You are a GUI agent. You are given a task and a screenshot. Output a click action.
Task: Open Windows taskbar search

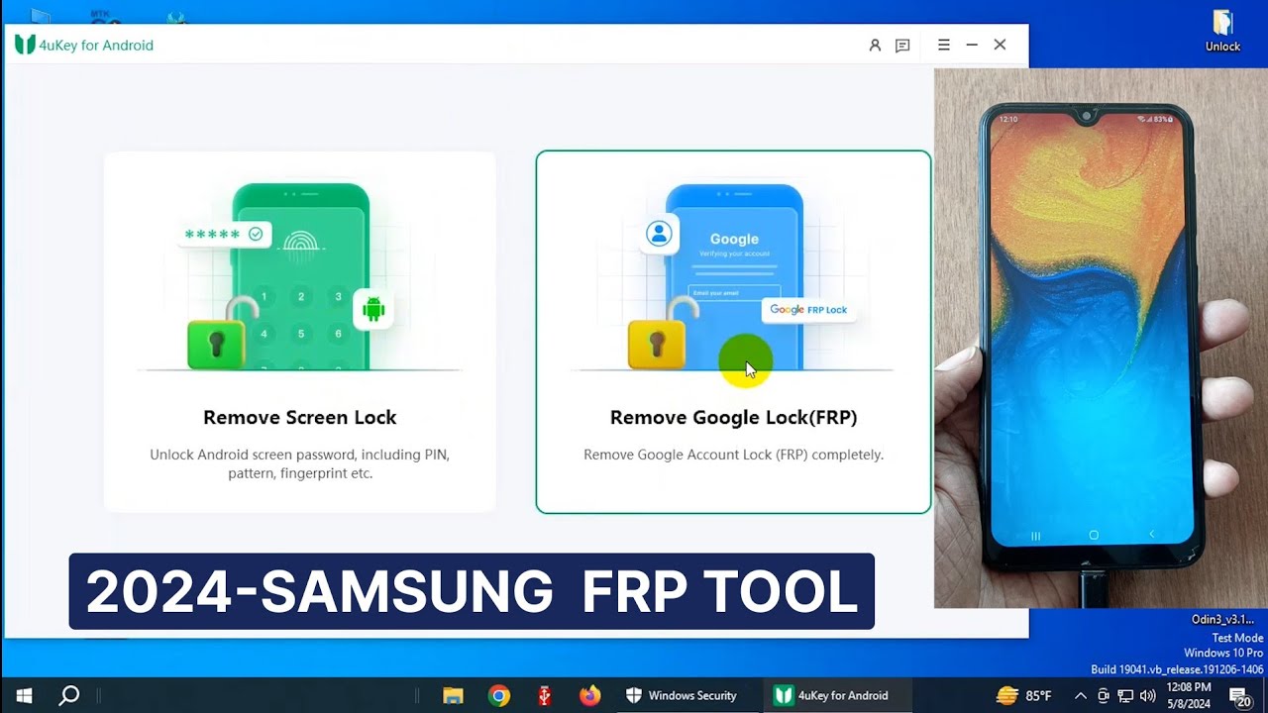tap(69, 695)
